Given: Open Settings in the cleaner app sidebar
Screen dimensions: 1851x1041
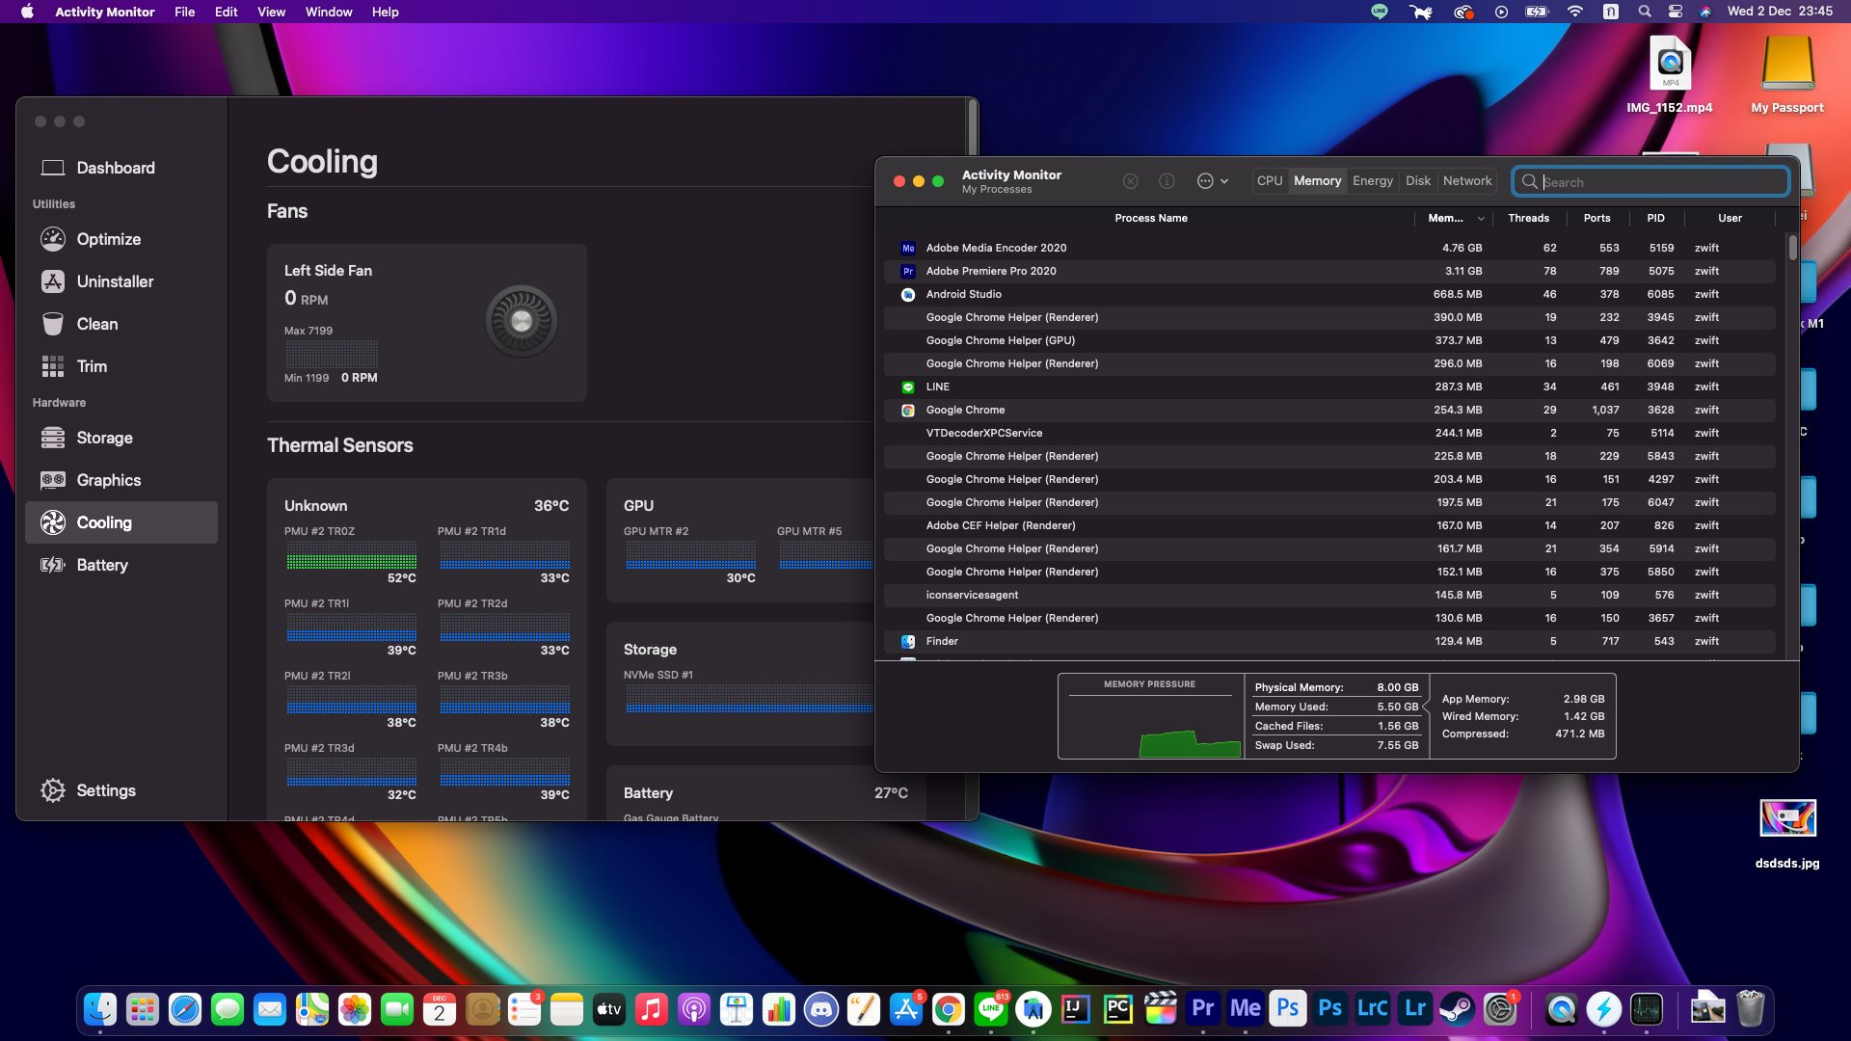Looking at the screenshot, I should pyautogui.click(x=121, y=790).
